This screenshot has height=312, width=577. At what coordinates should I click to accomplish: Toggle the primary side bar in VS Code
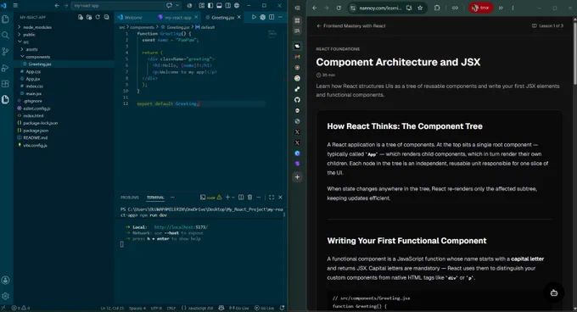point(210,6)
